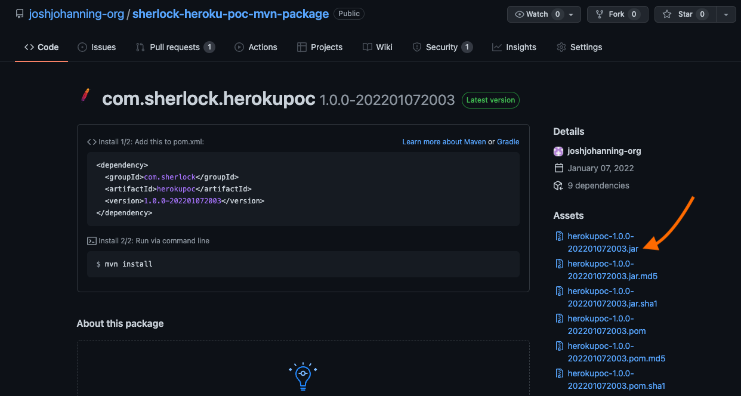The image size is (741, 396).
Task: Switch to the Actions tab
Action: click(255, 47)
